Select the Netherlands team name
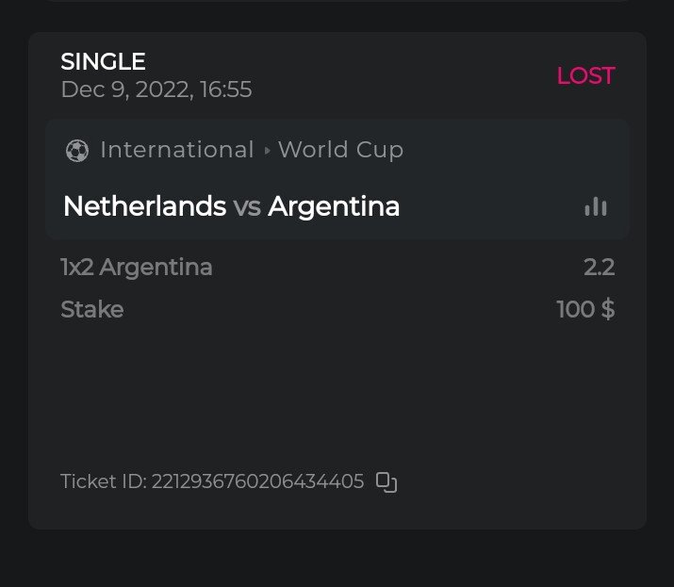Viewport: 674px width, 587px height. [x=144, y=206]
